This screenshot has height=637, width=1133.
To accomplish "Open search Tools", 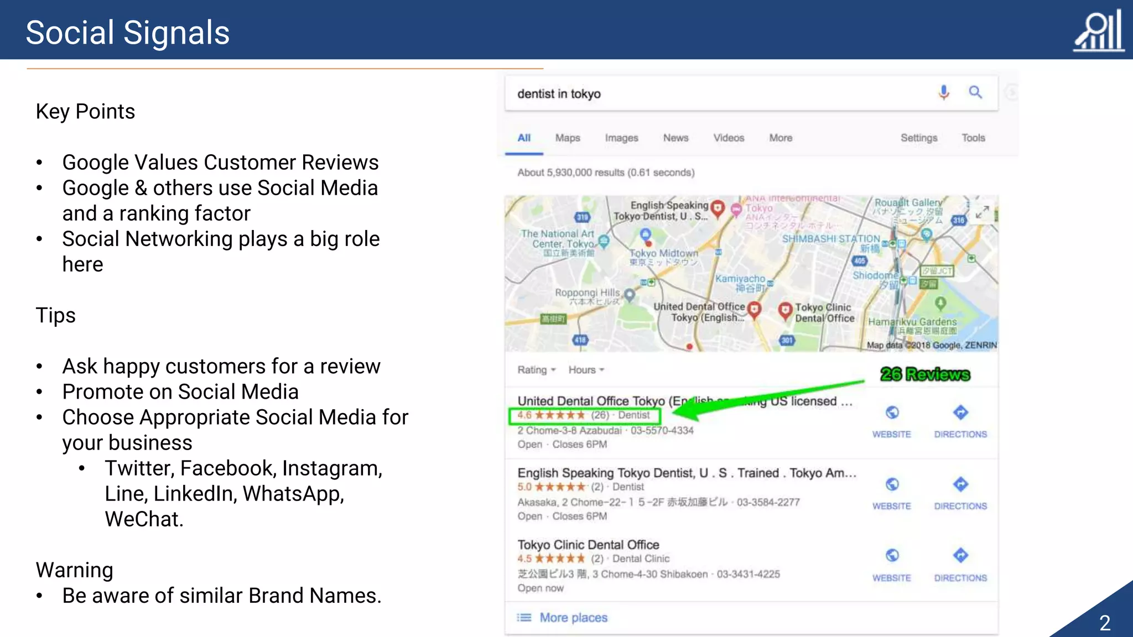I will [973, 138].
